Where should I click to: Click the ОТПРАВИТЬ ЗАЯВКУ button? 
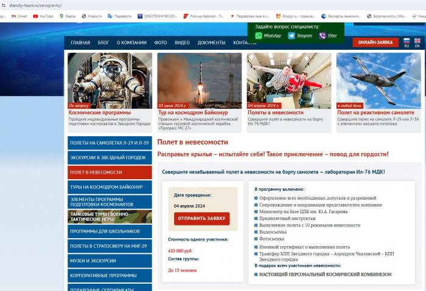(201, 218)
